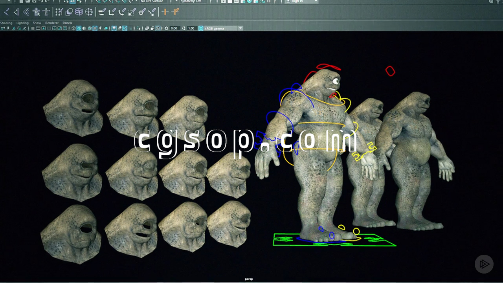Viewport: 503px width, 283px height.
Task: Open the Shading panel menu
Action: (6, 23)
